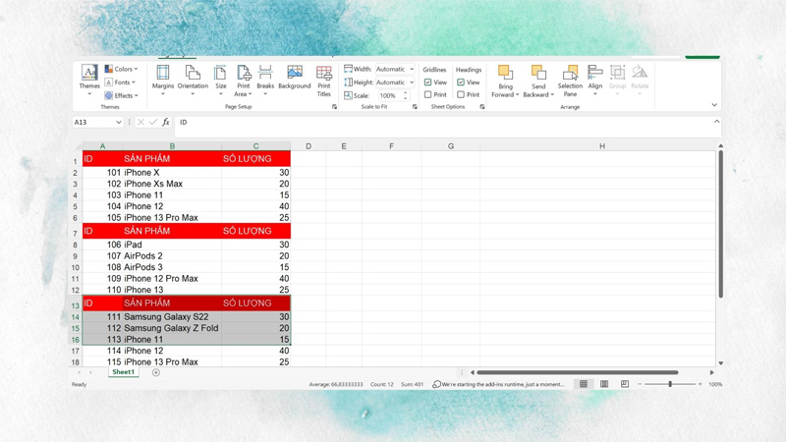Select column H header

(602, 146)
